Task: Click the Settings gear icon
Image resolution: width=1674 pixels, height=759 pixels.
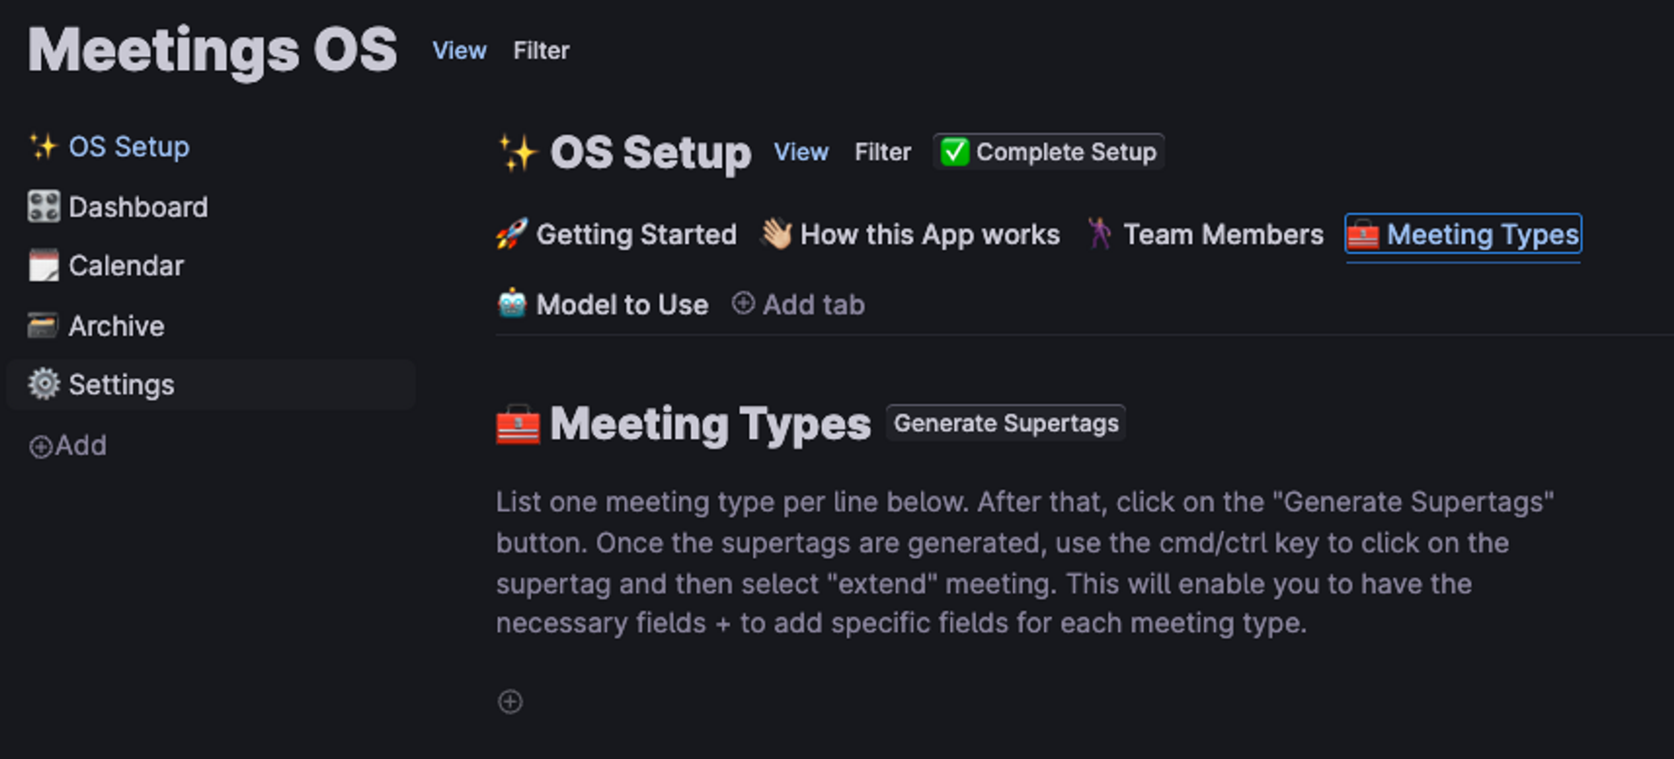Action: (44, 384)
